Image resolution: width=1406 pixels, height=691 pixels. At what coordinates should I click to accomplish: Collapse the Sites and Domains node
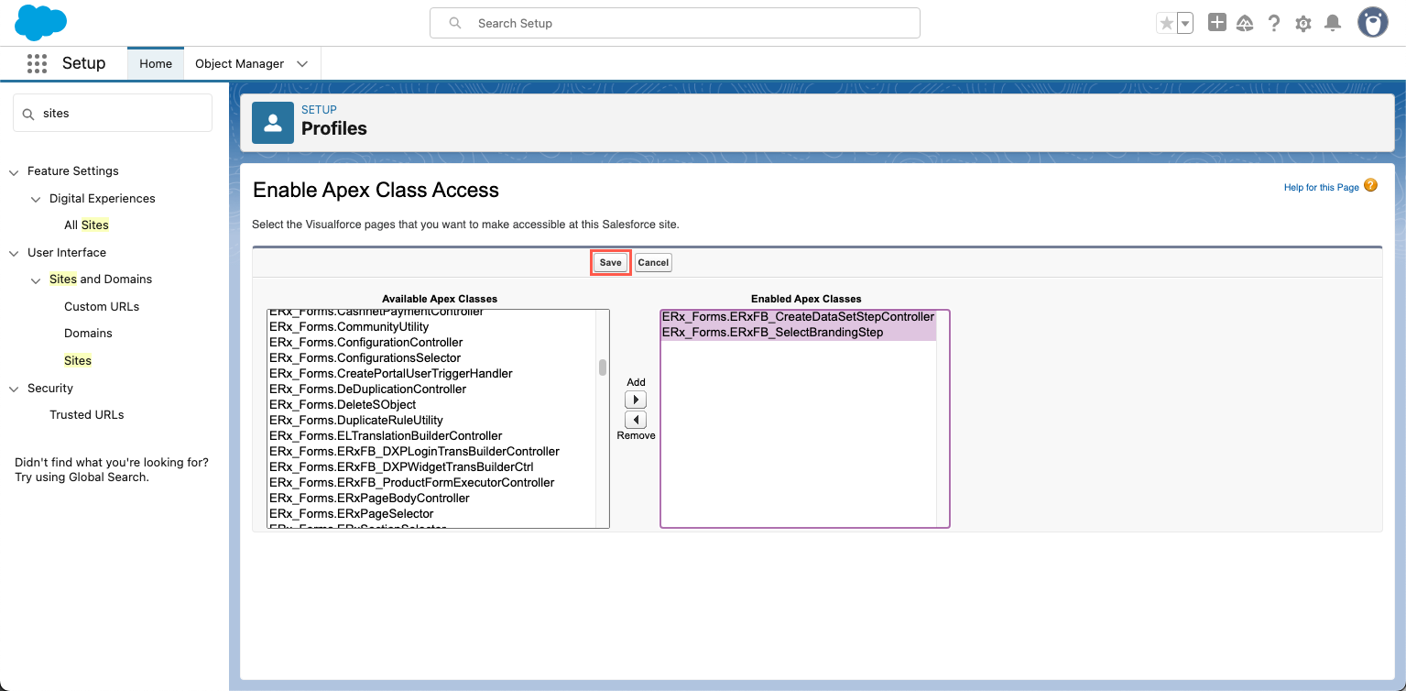[x=36, y=280]
